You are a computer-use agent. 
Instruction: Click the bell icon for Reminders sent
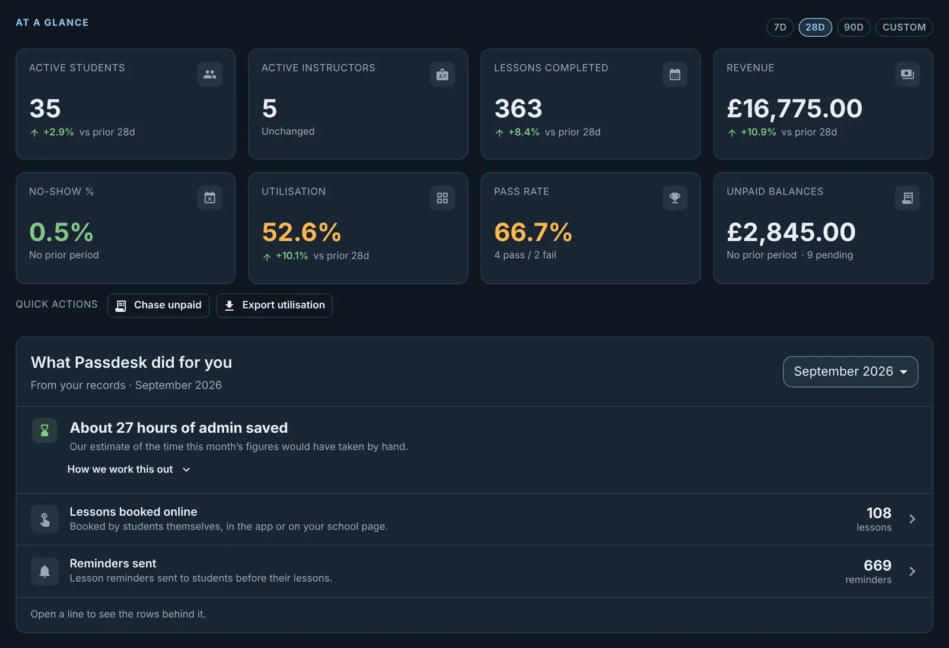[44, 572]
